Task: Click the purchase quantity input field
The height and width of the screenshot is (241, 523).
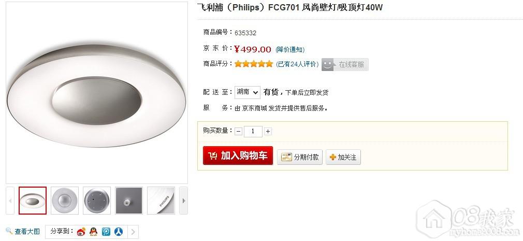Action: 253,131
